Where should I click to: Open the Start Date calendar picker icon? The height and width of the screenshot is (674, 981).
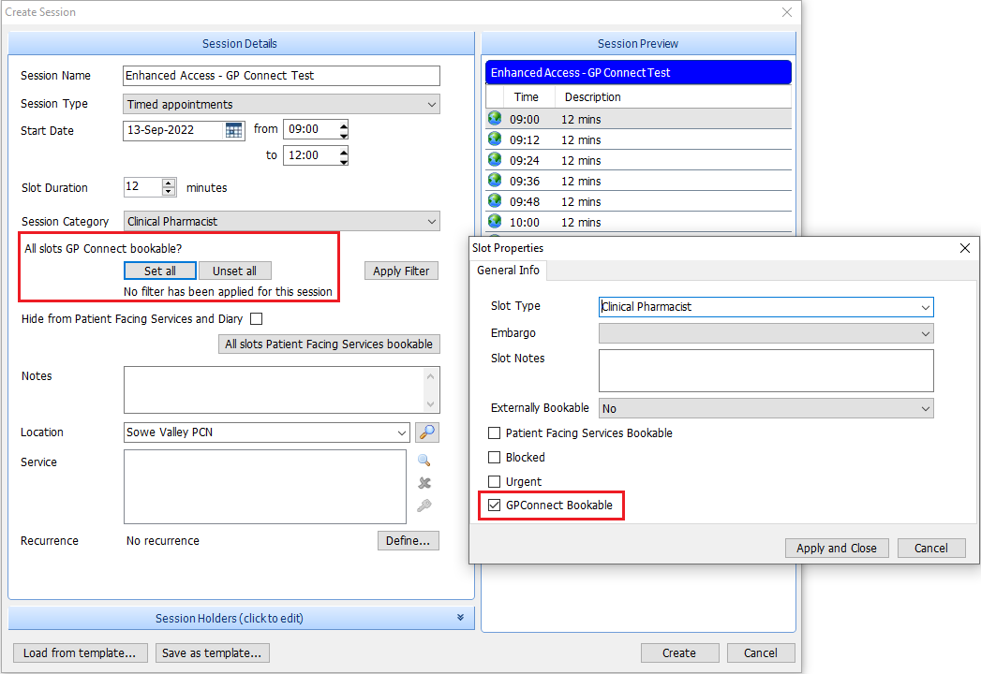233,130
